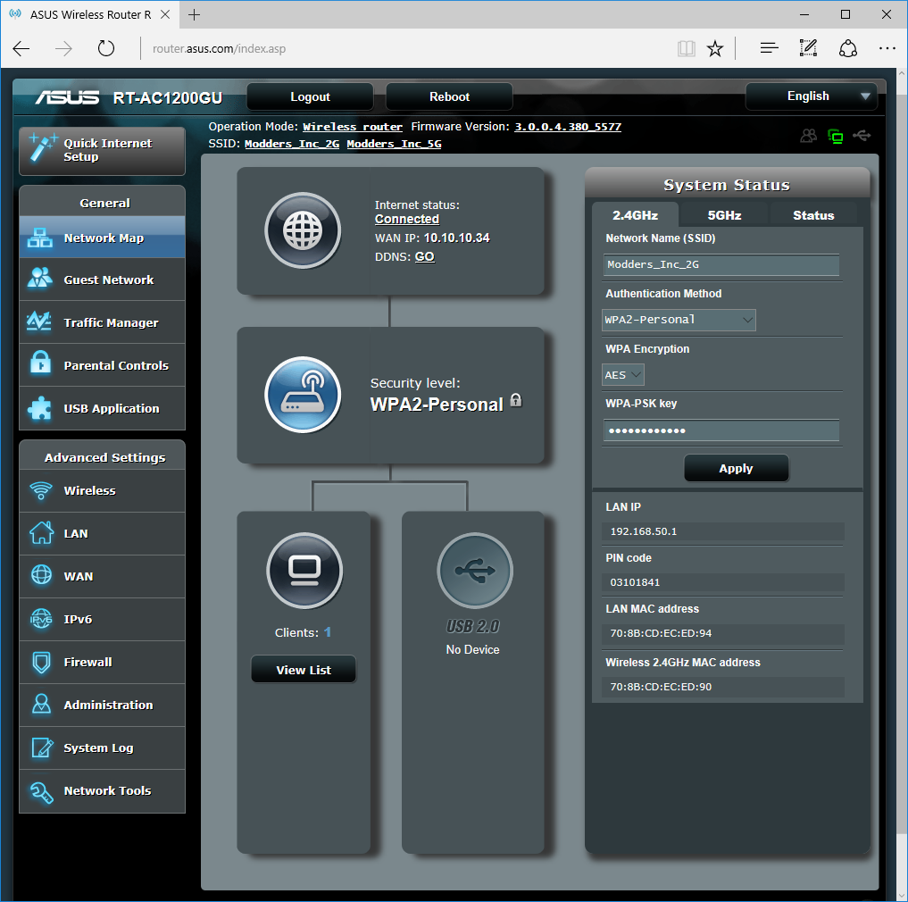This screenshot has width=908, height=902.
Task: Click the Make a Web Note icon
Action: coord(808,48)
